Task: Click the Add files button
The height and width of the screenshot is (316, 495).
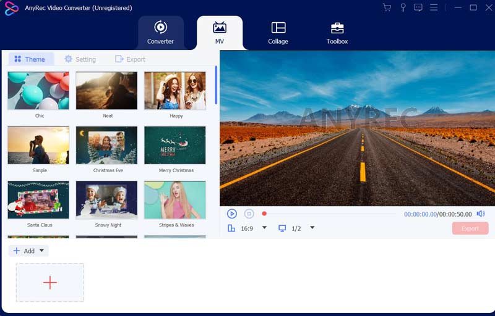Action: pyautogui.click(x=24, y=251)
